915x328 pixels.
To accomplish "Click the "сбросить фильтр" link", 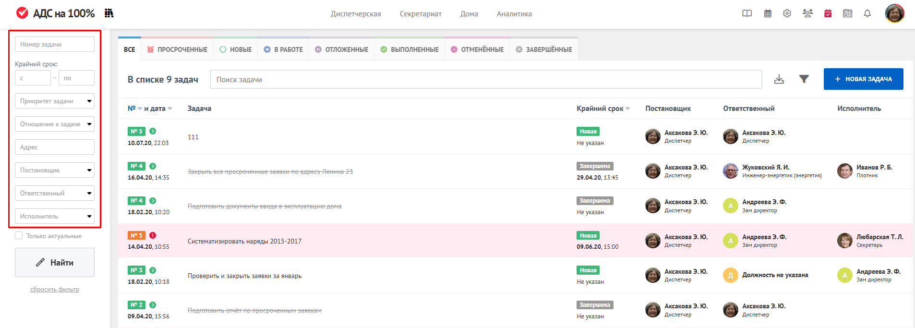I will 55,289.
